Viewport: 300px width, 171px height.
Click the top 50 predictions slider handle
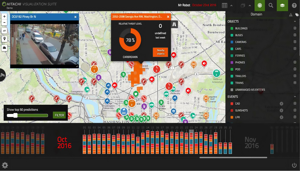(15, 115)
